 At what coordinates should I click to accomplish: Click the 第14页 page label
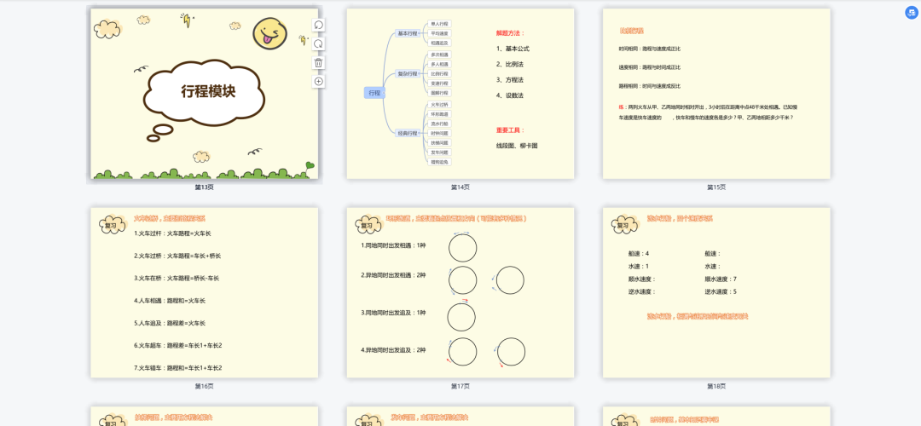[460, 187]
